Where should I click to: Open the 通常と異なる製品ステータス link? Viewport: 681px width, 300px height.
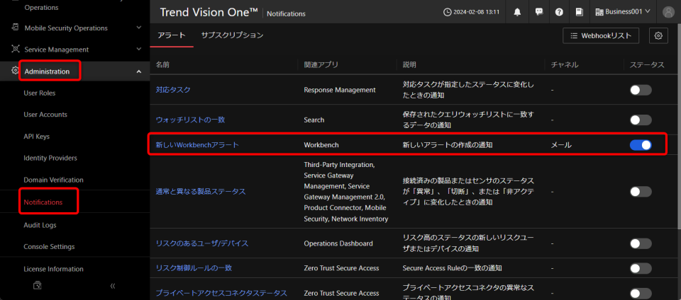201,191
